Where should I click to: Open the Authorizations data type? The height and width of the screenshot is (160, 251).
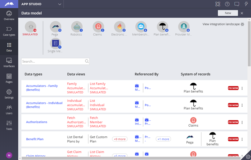37,122
